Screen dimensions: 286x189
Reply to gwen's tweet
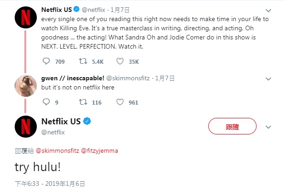46,102
